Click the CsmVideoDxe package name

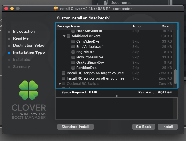tap(88, 41)
